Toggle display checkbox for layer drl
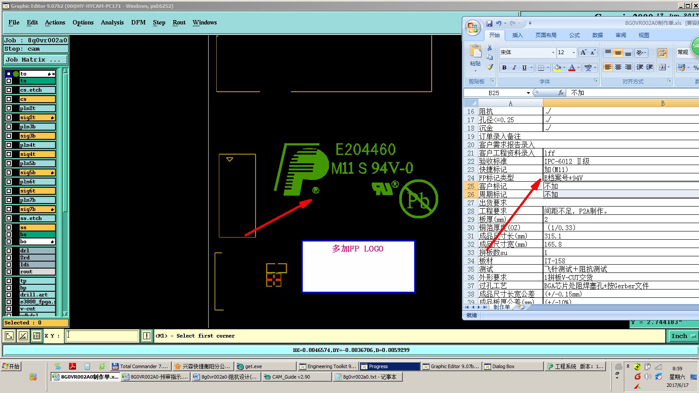This screenshot has height=393, width=699. point(9,251)
